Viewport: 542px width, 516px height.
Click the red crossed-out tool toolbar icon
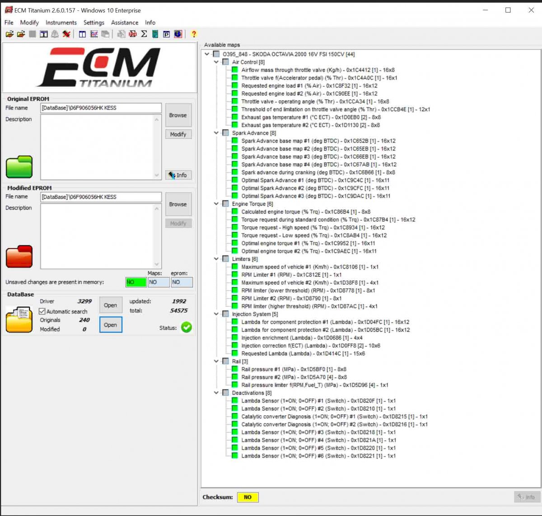point(66,34)
